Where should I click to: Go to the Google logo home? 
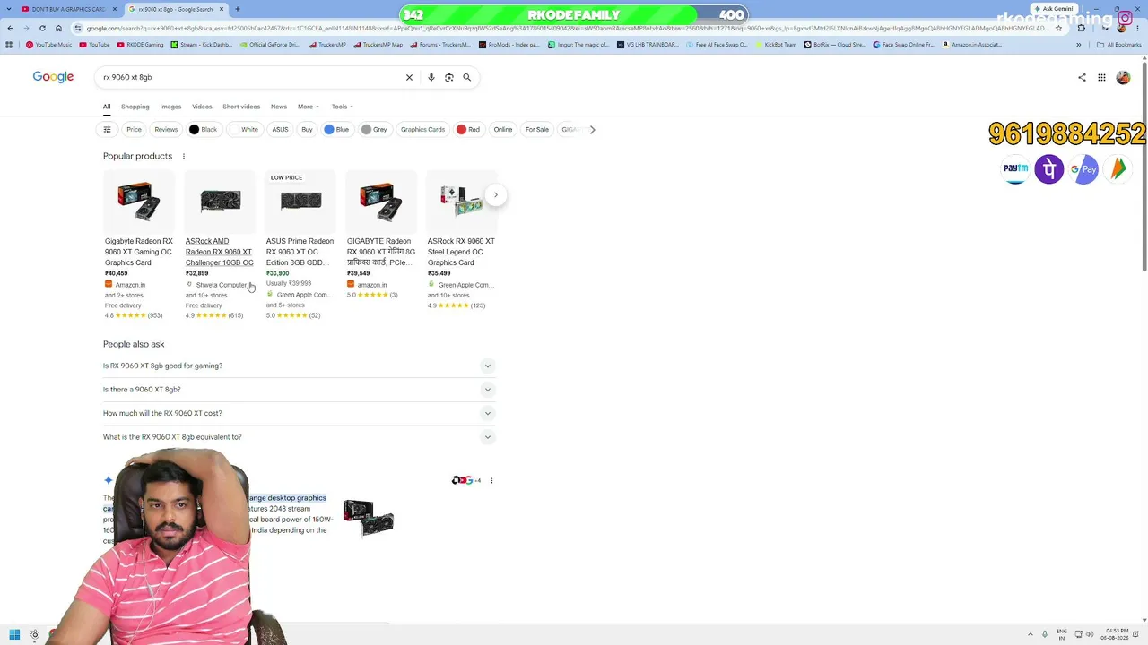tap(53, 77)
